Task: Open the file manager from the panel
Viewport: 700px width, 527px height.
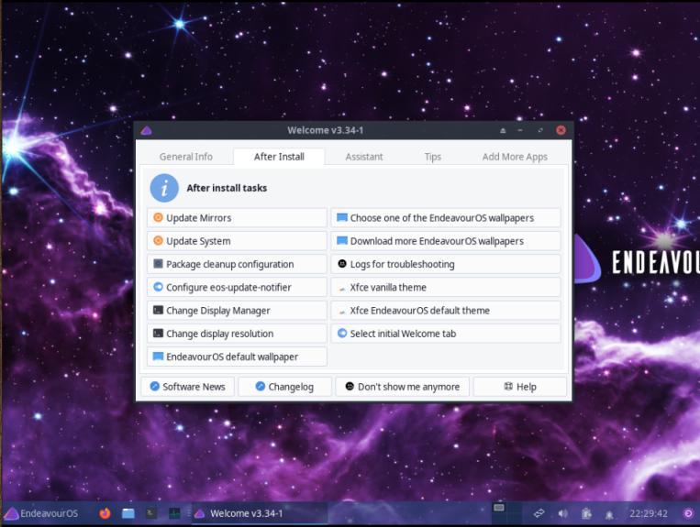Action: (128, 513)
